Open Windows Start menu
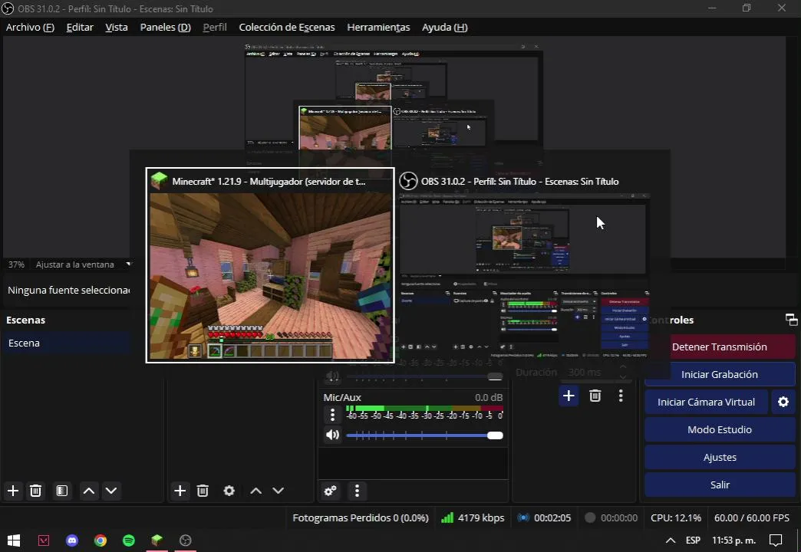Image resolution: width=801 pixels, height=552 pixels. [x=14, y=540]
